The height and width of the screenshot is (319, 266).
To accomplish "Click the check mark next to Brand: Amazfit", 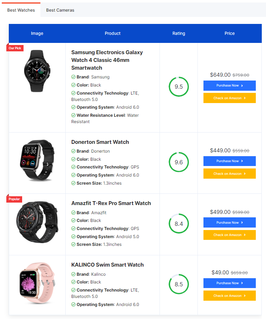I will tap(73, 212).
